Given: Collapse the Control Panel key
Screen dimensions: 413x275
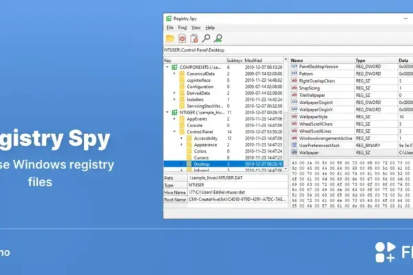Looking at the screenshot, I should 174,131.
